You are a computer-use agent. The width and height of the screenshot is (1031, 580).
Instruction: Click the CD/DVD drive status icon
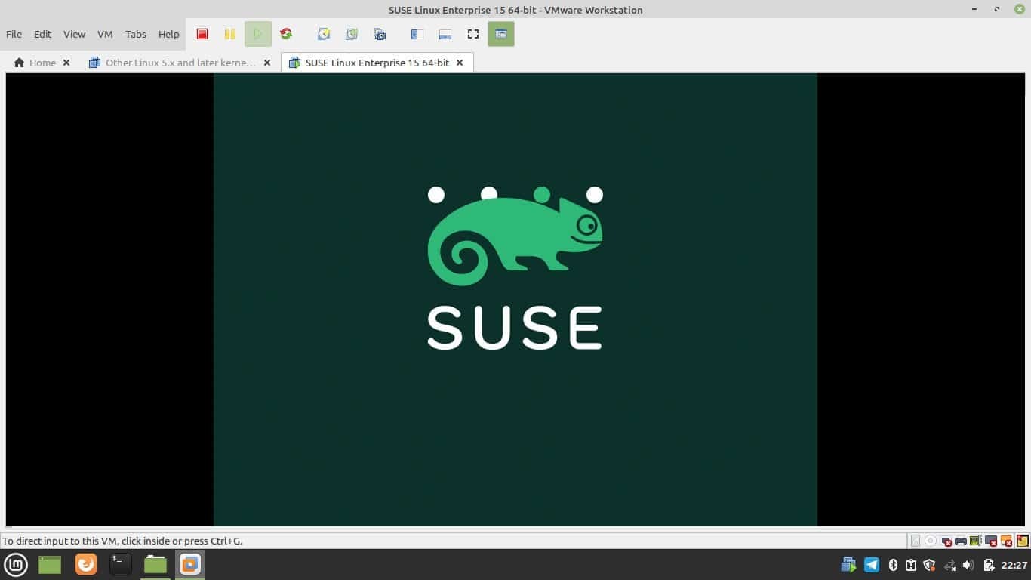click(931, 541)
